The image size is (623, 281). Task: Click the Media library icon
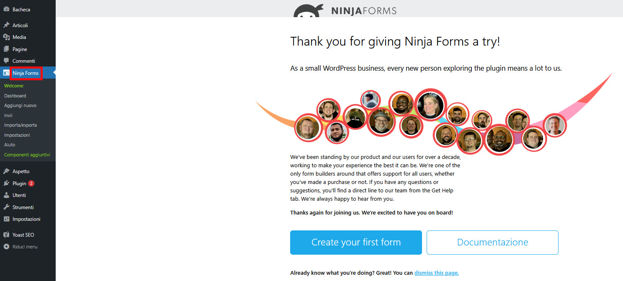6,37
